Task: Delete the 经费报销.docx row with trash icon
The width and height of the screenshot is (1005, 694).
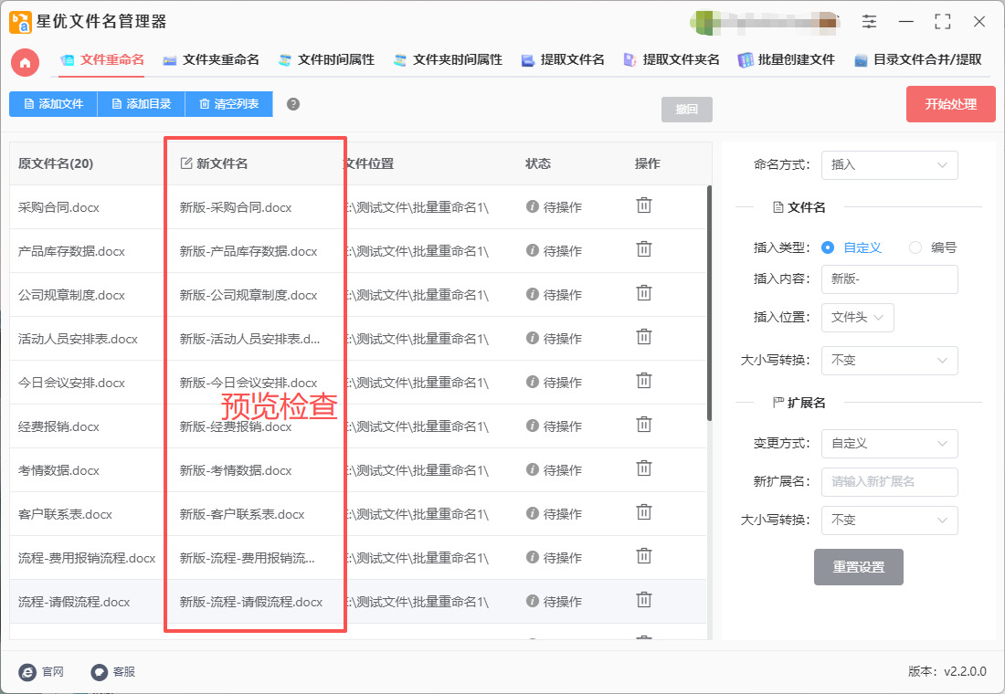Action: pyautogui.click(x=643, y=425)
